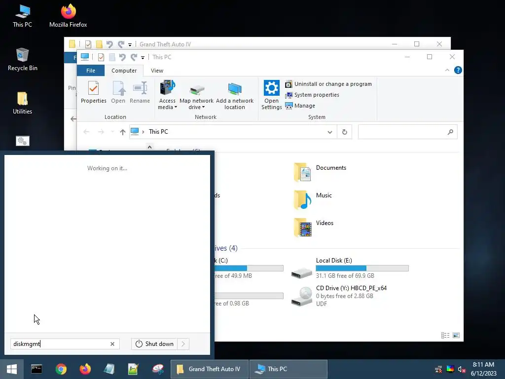Switch to large icons view layout
Screen dimensions: 505x379
click(x=456, y=336)
